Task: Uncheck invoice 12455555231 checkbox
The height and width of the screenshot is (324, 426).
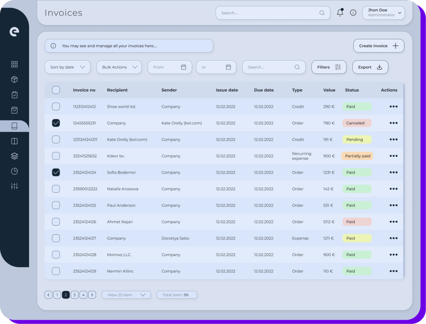Action: [56, 123]
